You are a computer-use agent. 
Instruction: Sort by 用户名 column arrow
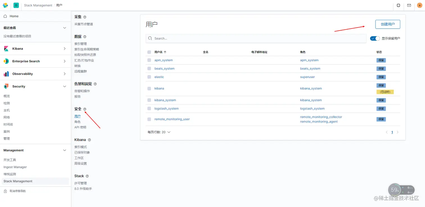coord(165,52)
